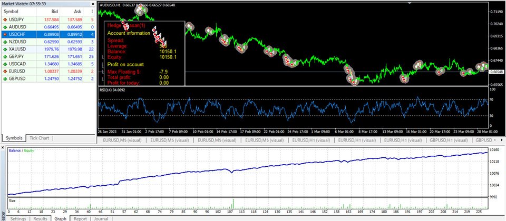The image size is (506, 221).
Task: Switch to the Tick Chart tab
Action: pyautogui.click(x=39, y=138)
